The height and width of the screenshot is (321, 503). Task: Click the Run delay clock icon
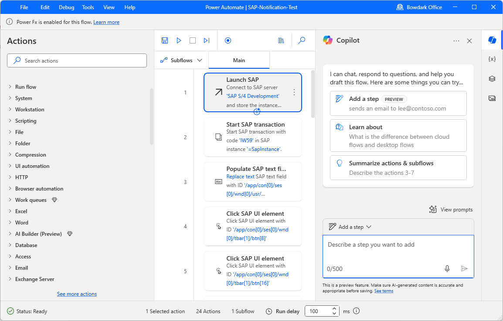click(269, 311)
